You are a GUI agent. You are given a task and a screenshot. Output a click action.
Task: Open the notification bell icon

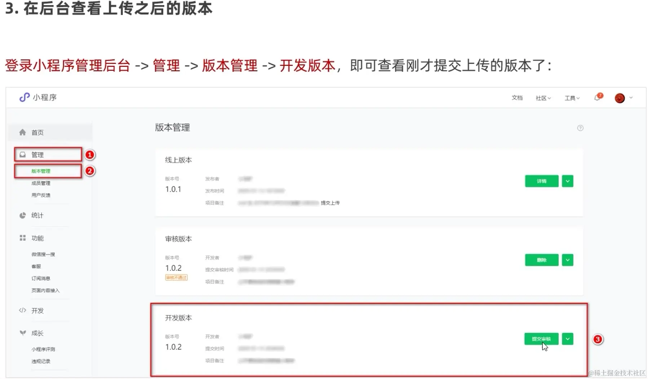pyautogui.click(x=598, y=98)
